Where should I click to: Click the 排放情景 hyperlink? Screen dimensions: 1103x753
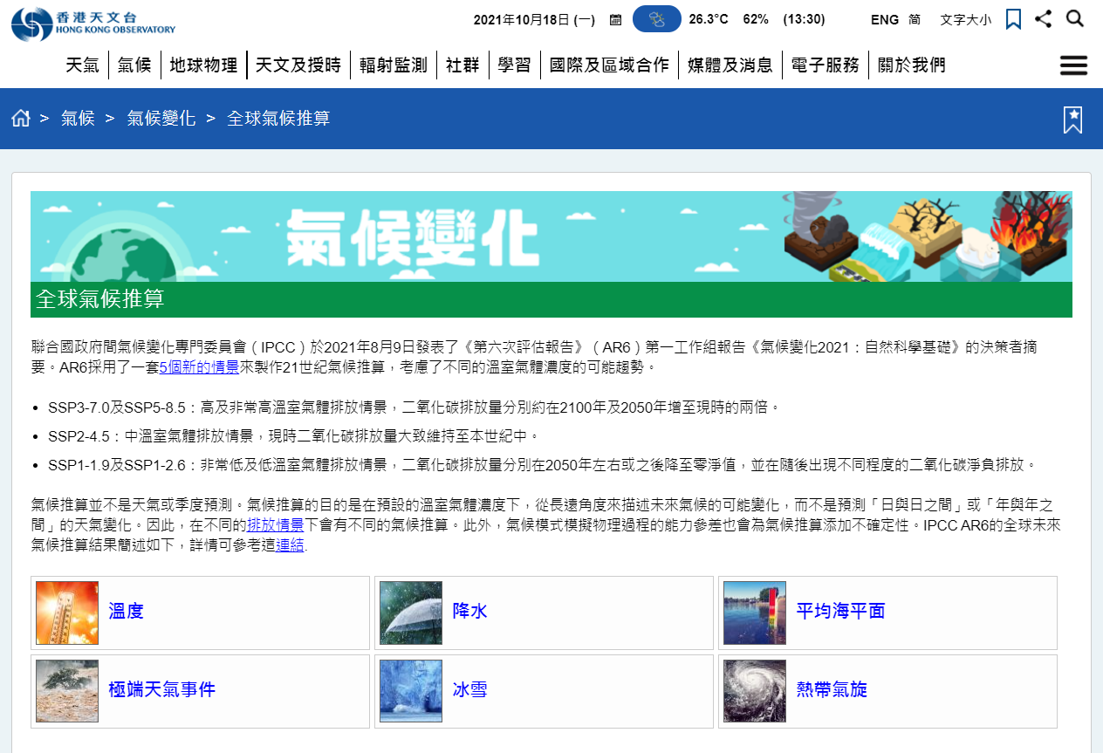pyautogui.click(x=275, y=525)
